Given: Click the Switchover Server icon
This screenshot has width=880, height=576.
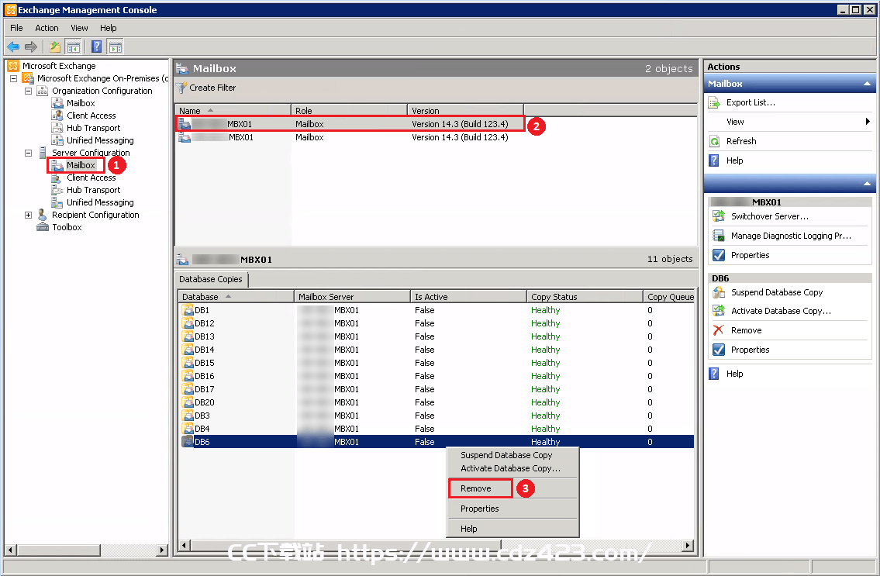Looking at the screenshot, I should 719,216.
